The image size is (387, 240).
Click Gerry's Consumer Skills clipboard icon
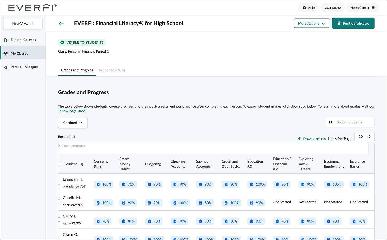click(98, 222)
